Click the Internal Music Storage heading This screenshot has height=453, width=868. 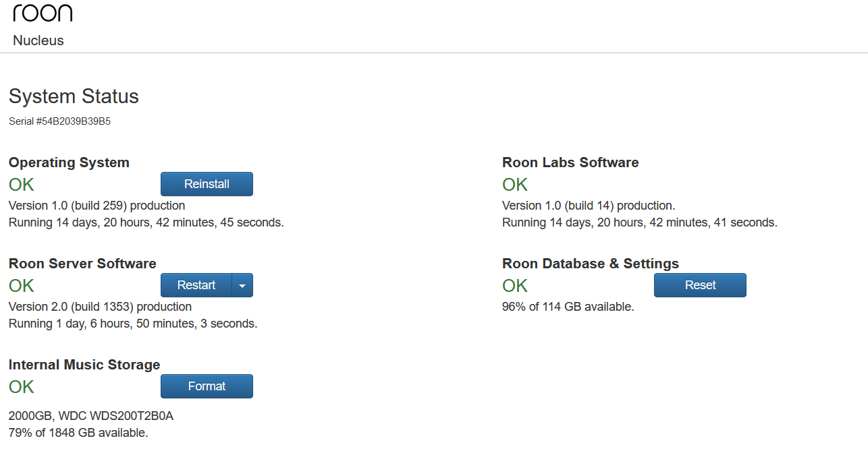click(84, 365)
